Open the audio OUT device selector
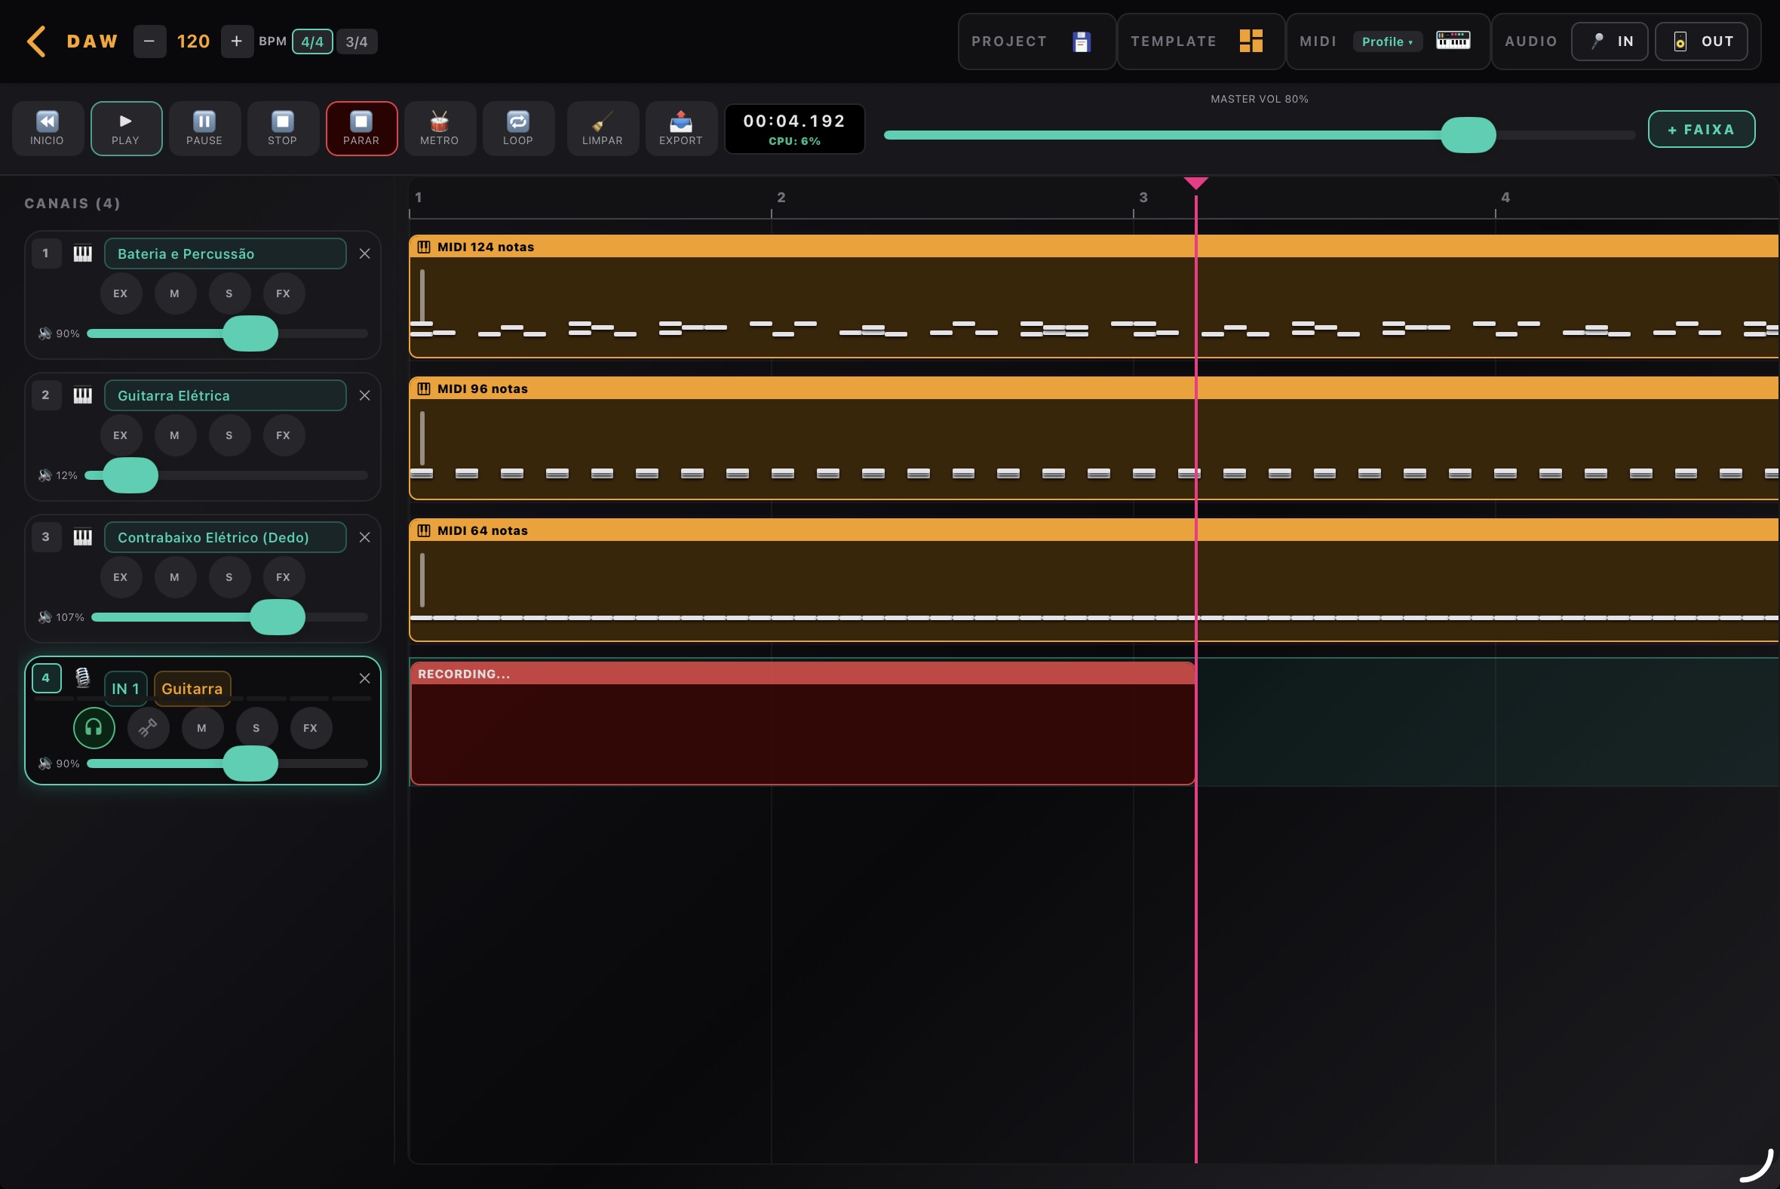The image size is (1780, 1189). [x=1701, y=41]
